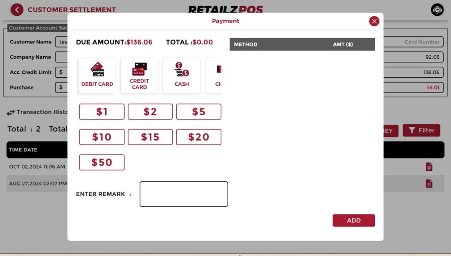451x256 pixels.
Task: Select the $15 amount button
Action: point(150,137)
